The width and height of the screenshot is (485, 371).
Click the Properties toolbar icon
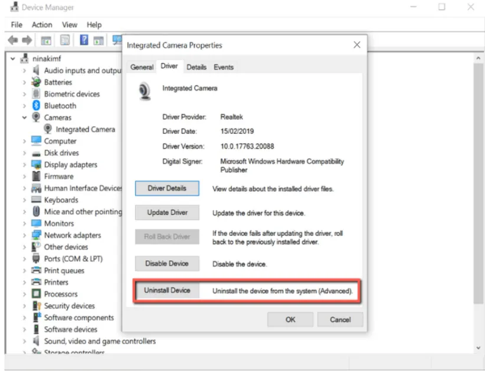click(x=65, y=40)
